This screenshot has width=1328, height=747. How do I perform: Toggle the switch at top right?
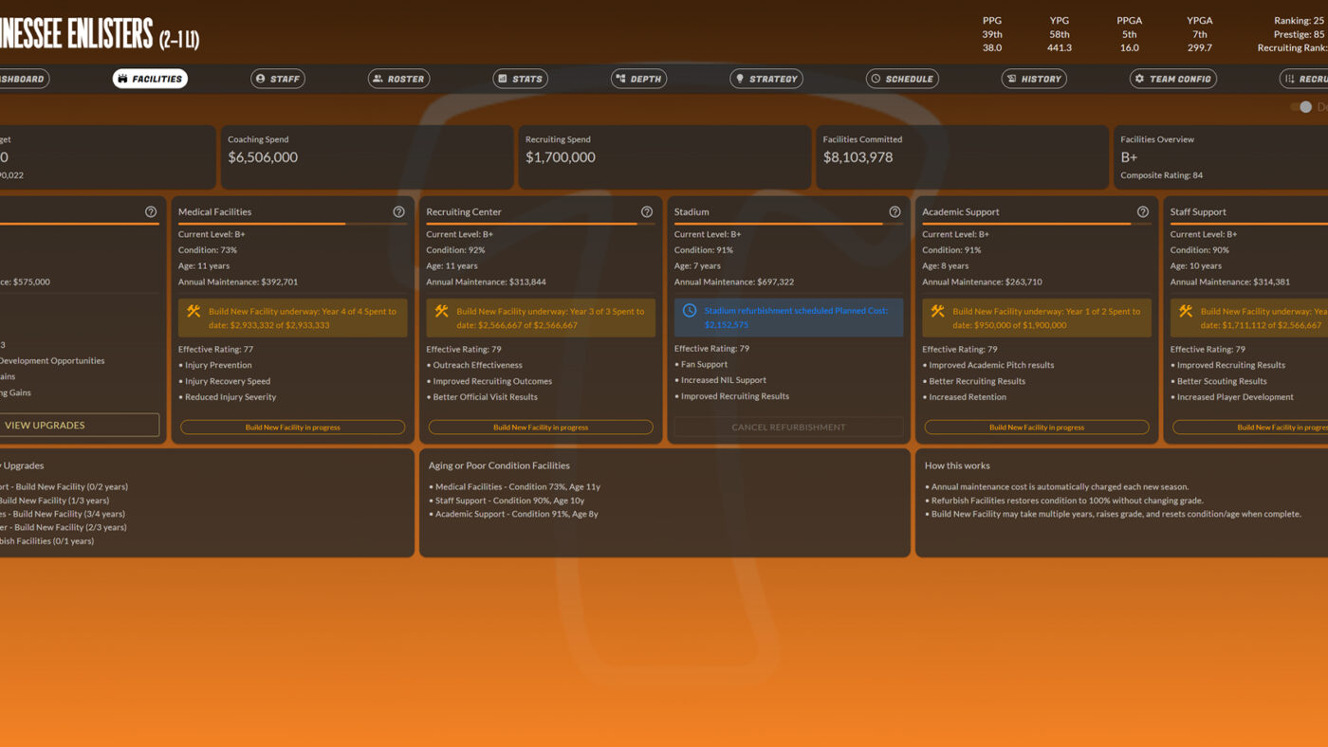click(x=1300, y=107)
